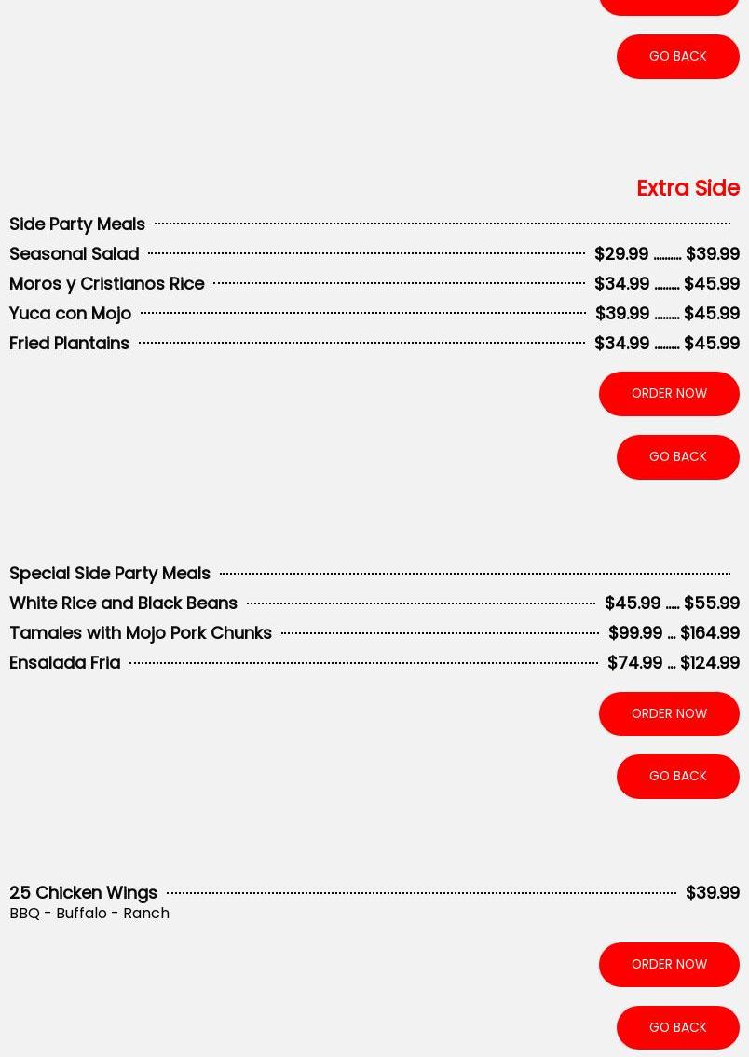Click the GO BACK button above Extra Side
The width and height of the screenshot is (749, 1057).
point(677,56)
